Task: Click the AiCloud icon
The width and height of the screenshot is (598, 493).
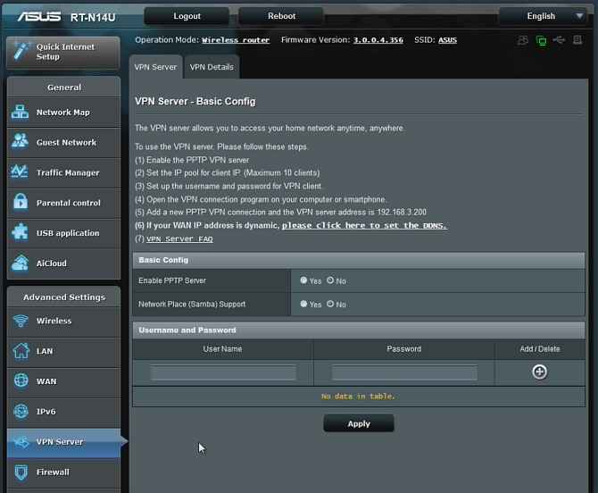Action: coord(20,263)
